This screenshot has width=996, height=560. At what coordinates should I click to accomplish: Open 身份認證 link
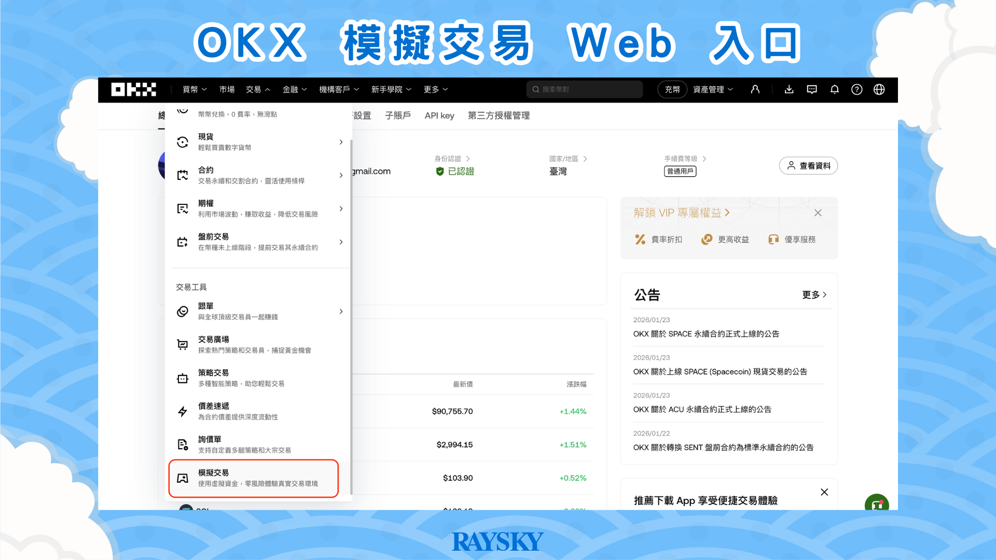pos(452,159)
